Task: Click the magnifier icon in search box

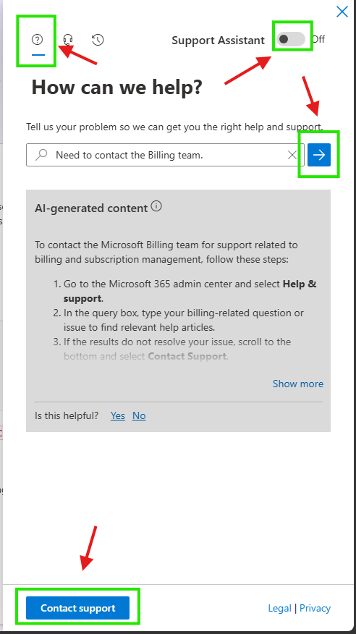Action: (41, 155)
